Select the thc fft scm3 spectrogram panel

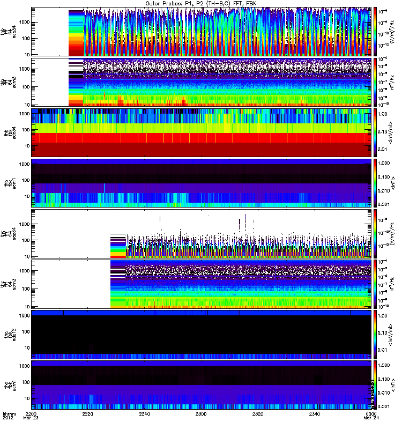pos(201,284)
